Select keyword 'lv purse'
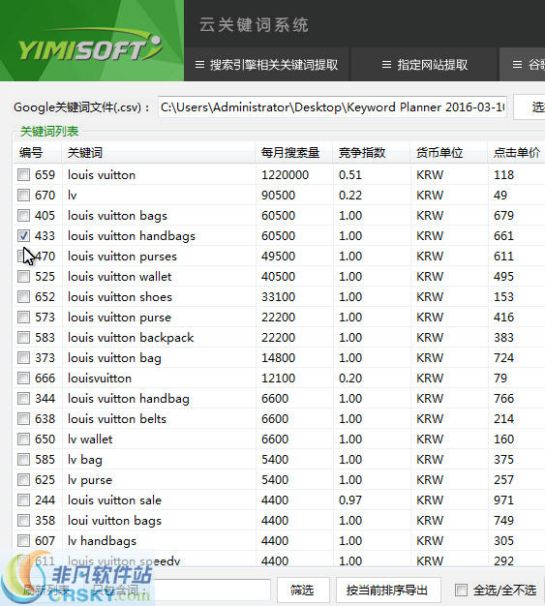This screenshot has height=606, width=545. (x=90, y=479)
